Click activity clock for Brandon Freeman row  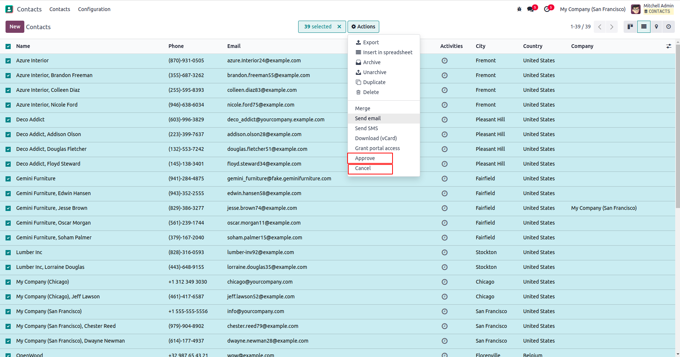[444, 75]
